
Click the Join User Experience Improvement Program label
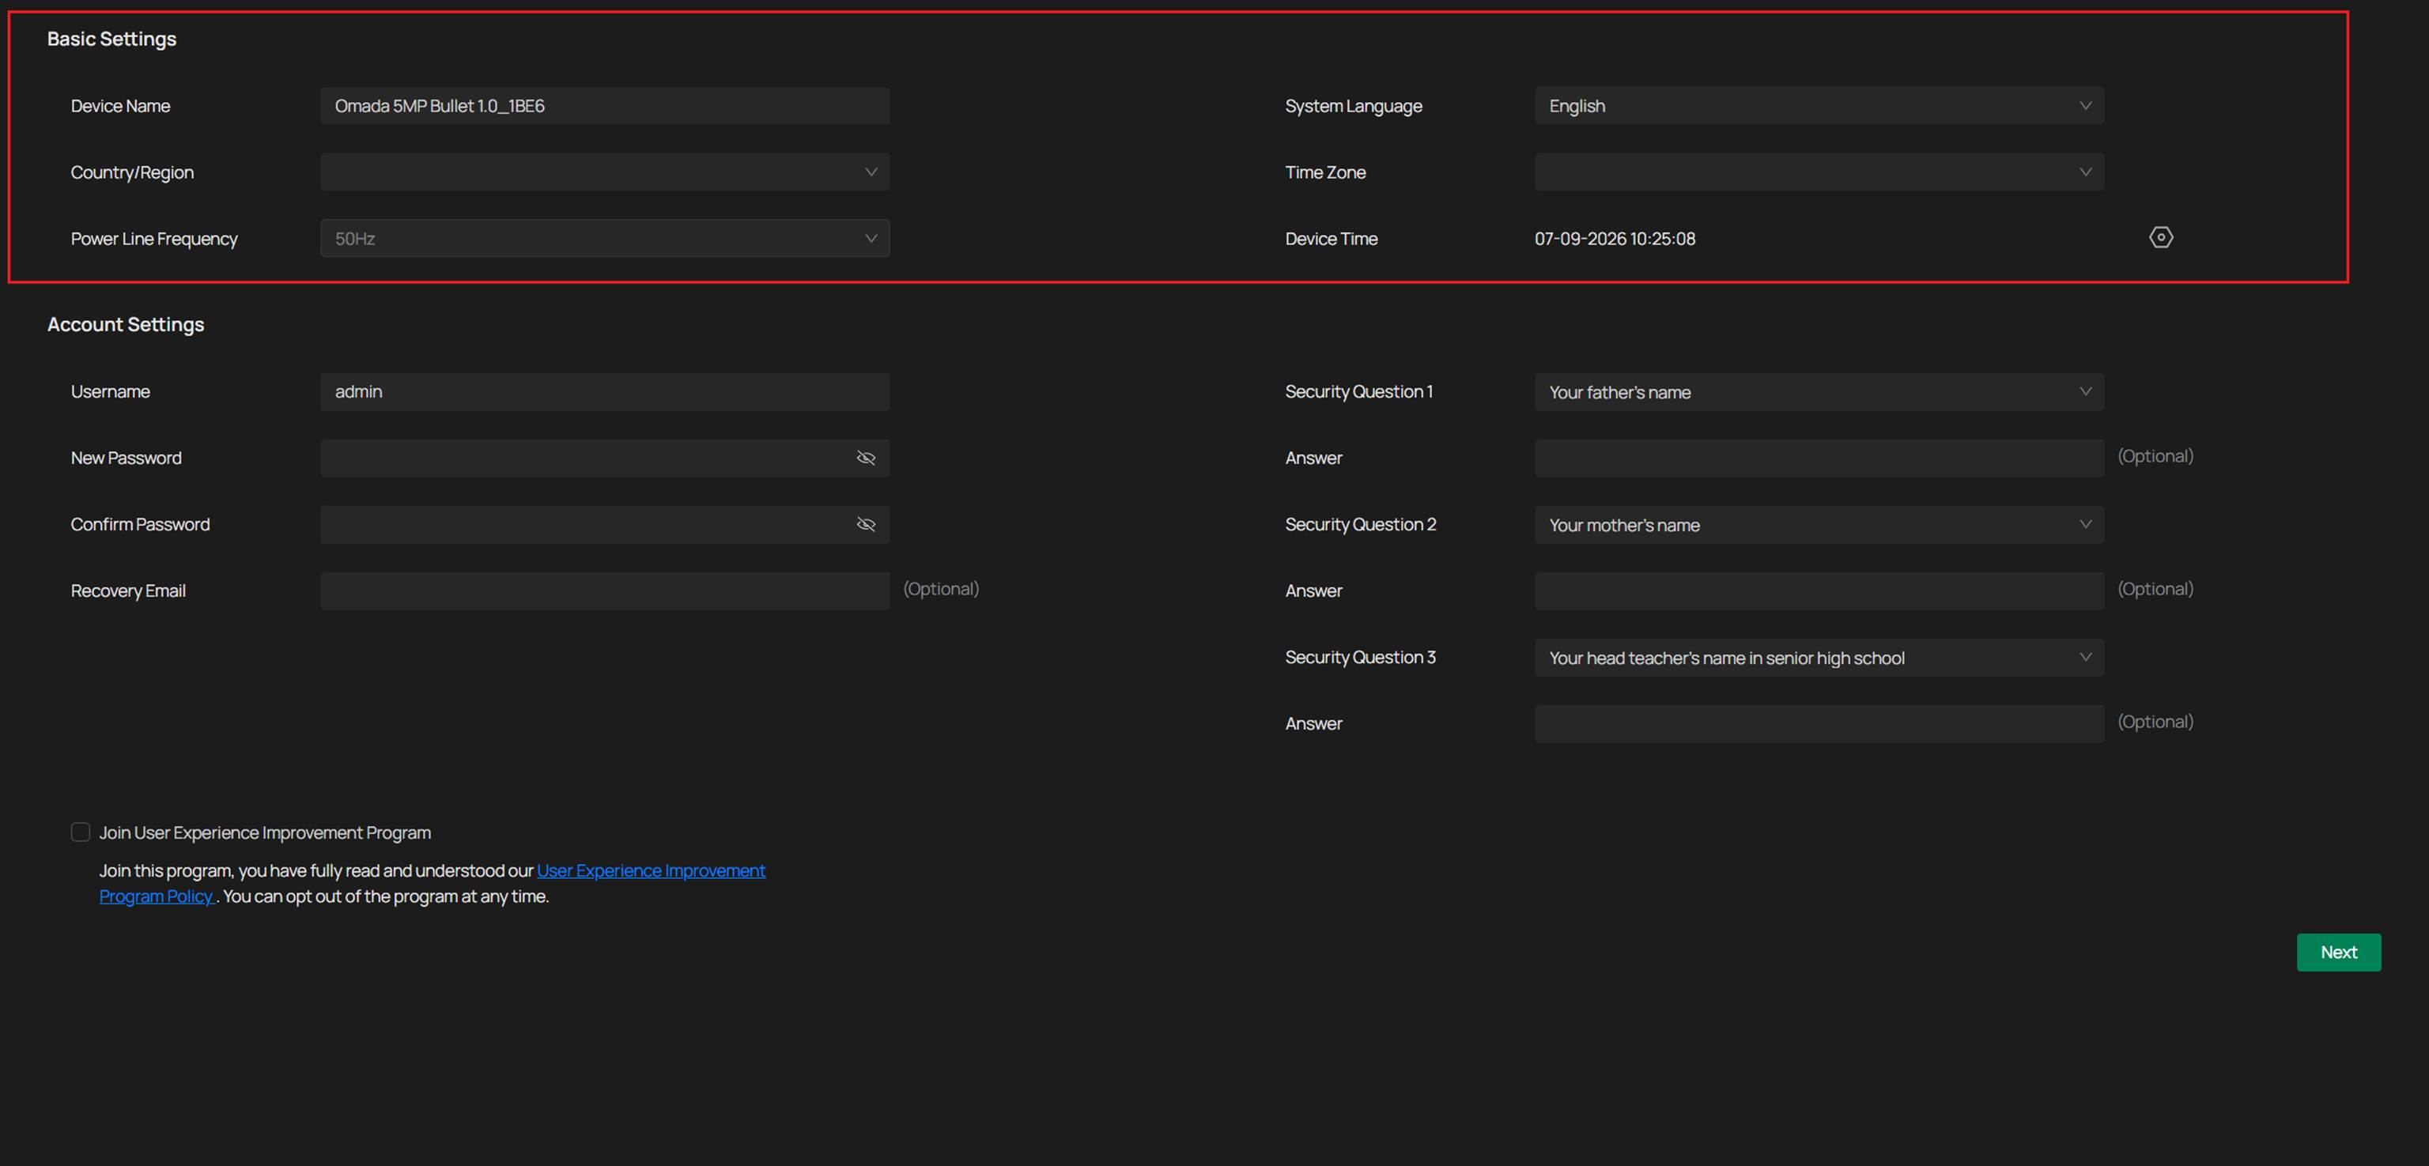pos(265,833)
